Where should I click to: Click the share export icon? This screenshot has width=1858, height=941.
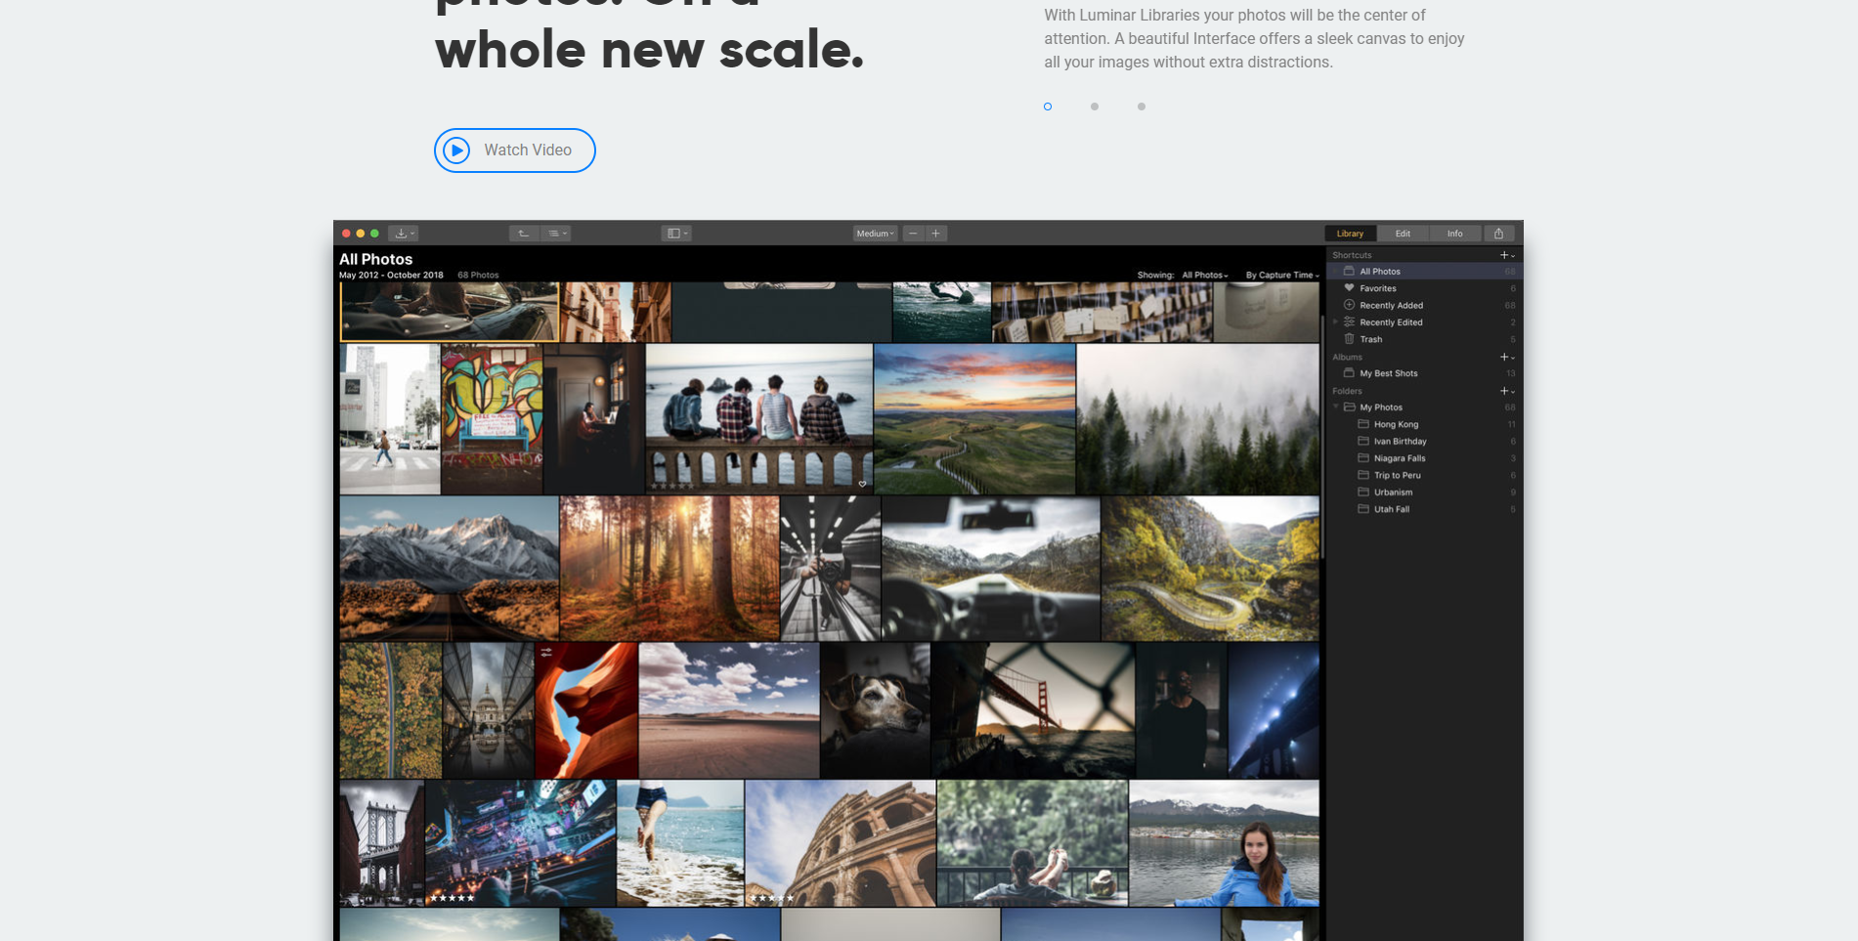1499,234
